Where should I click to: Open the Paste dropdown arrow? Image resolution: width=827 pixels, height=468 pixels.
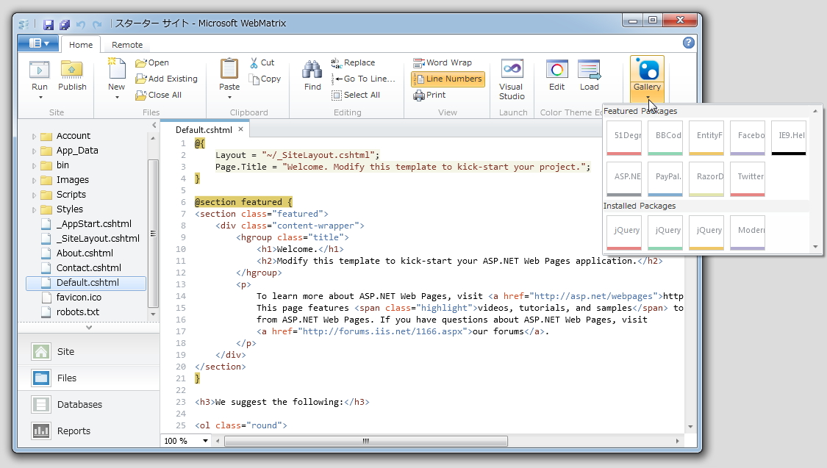(x=229, y=98)
